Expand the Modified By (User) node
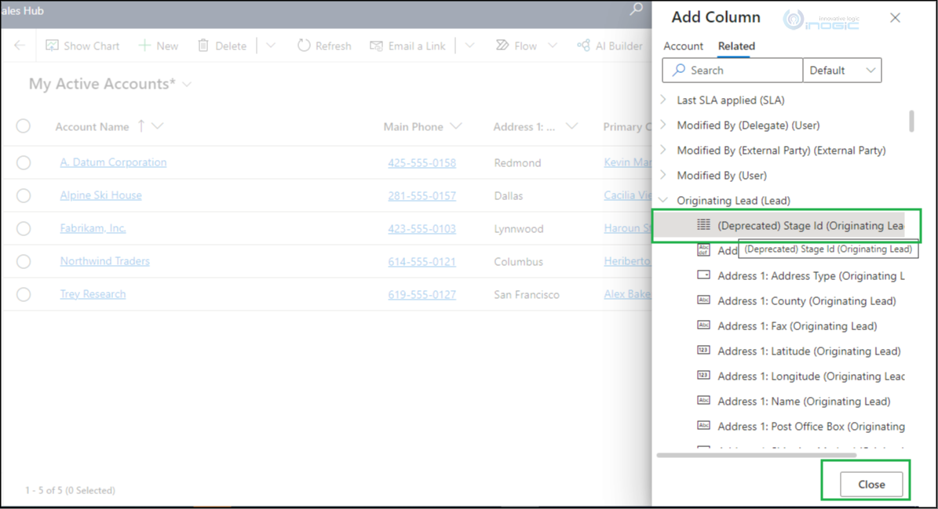 (663, 175)
